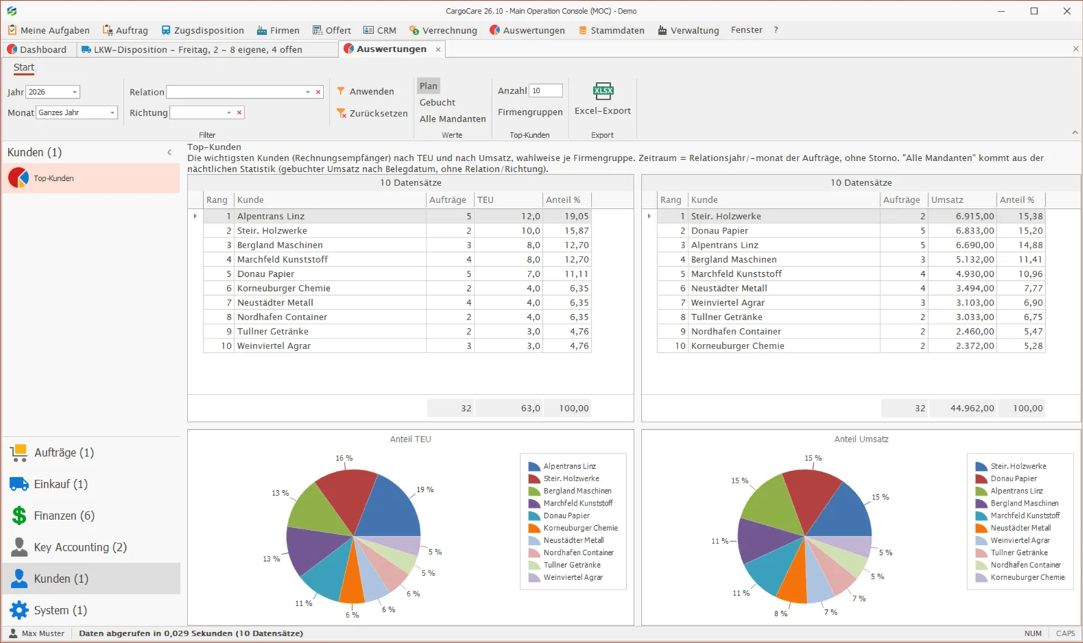The image size is (1083, 643).
Task: Open the Einkauf truck sidebar icon
Action: [x=19, y=484]
